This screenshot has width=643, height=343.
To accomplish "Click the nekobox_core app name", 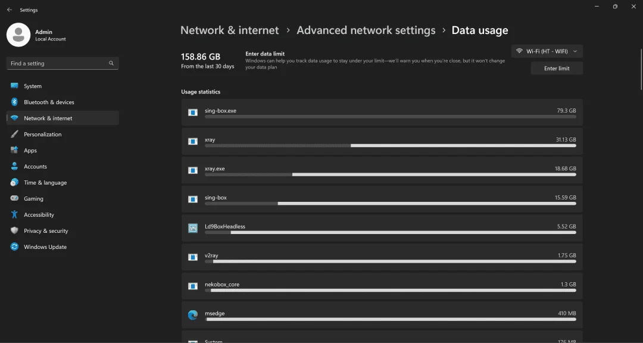I will [x=222, y=284].
